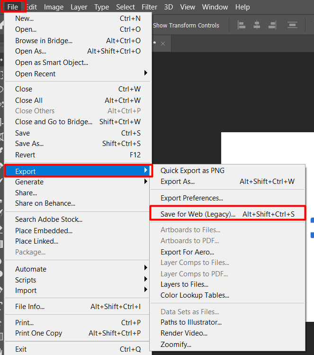Choose Open as Smart Object...
Viewport: 314px width, 355px height.
coord(78,62)
